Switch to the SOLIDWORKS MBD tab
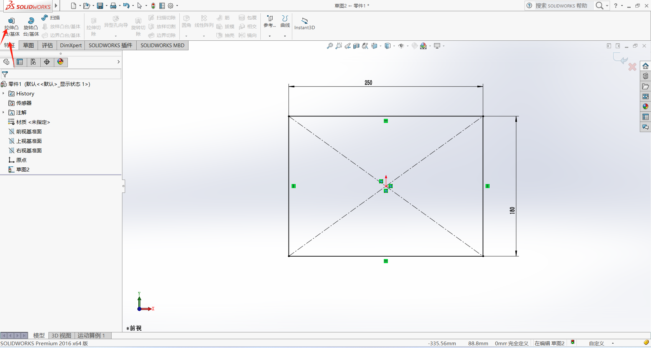The width and height of the screenshot is (651, 348). point(162,45)
